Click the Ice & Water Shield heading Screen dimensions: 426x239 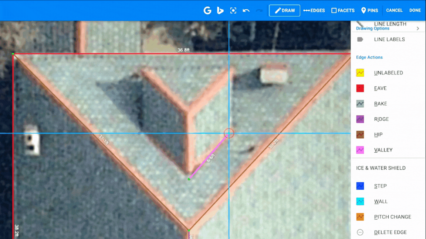381,168
